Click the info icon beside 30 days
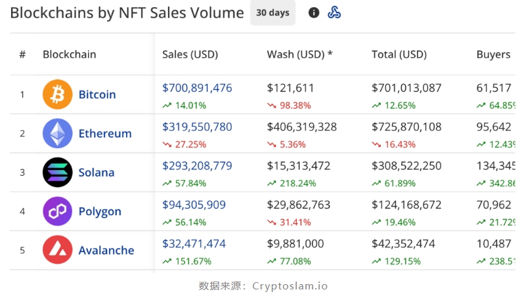This screenshot has height=296, width=522. [x=314, y=12]
